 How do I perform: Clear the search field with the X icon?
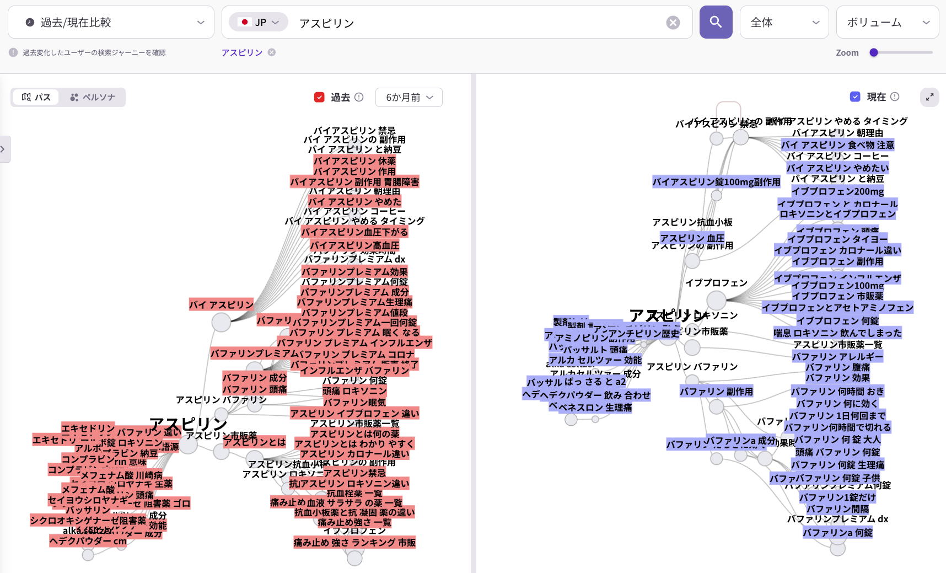tap(673, 22)
